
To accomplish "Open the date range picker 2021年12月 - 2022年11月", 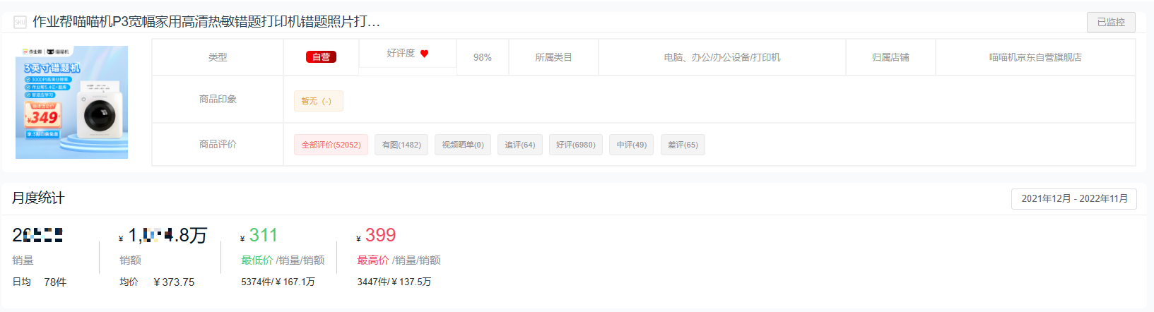I will pyautogui.click(x=1074, y=199).
